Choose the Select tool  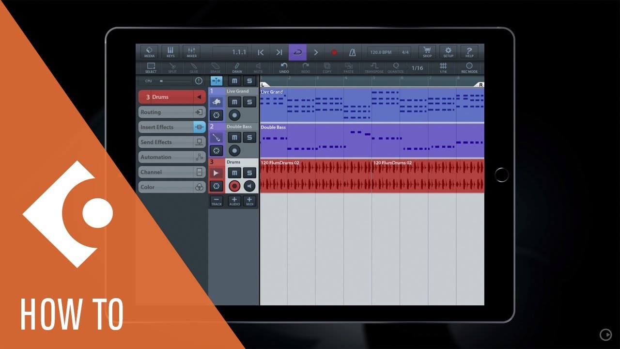pos(151,68)
